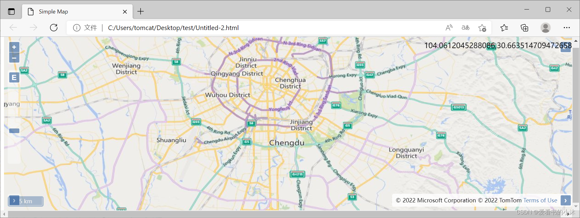This screenshot has width=580, height=218.
Task: Collapse the attribution chevron button
Action: point(566,201)
